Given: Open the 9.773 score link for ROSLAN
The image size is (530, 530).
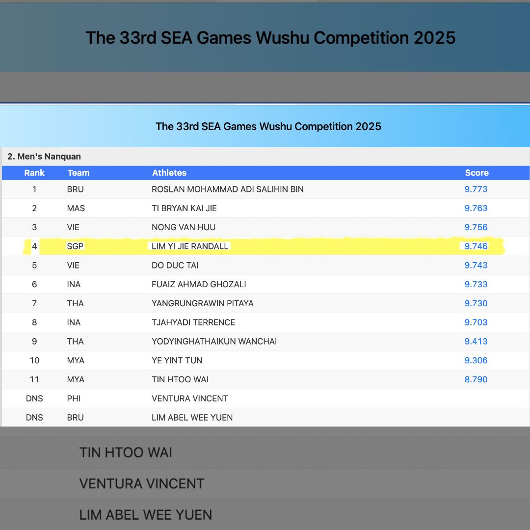Looking at the screenshot, I should [476, 189].
